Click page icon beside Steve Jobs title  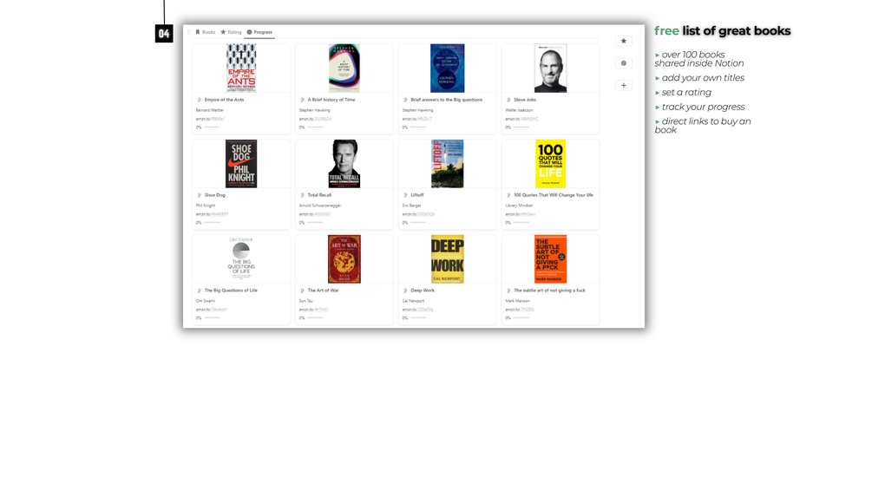click(508, 100)
